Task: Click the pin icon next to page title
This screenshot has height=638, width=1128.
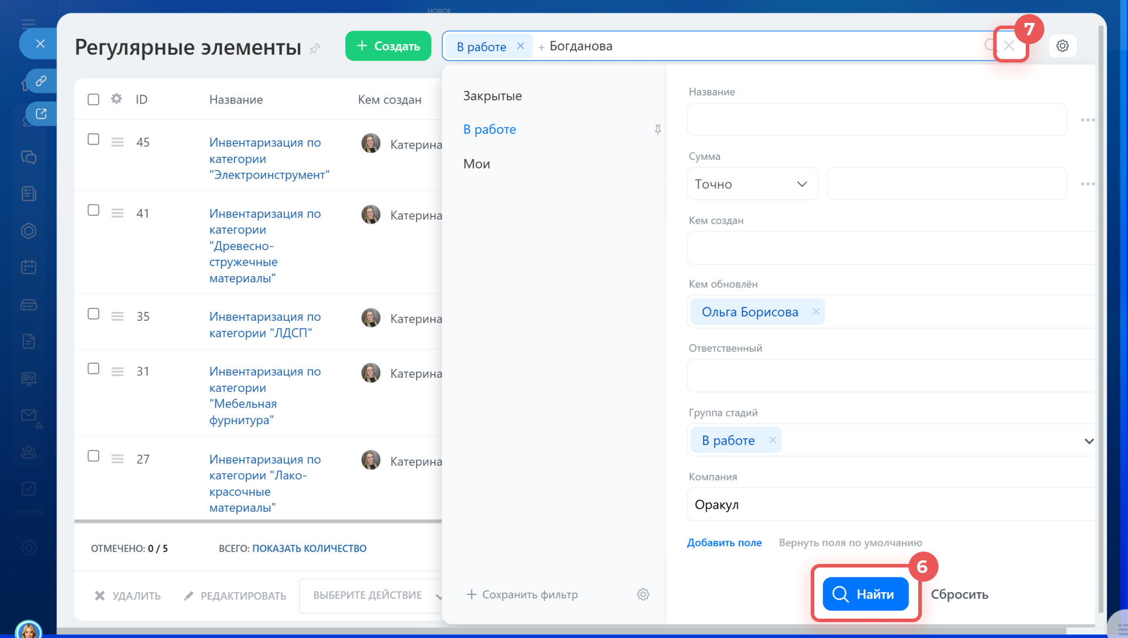Action: click(x=315, y=48)
